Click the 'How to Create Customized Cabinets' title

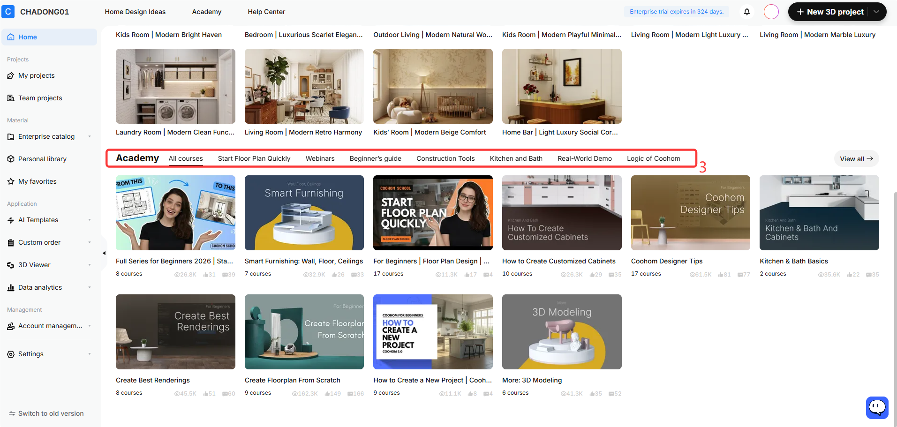559,261
